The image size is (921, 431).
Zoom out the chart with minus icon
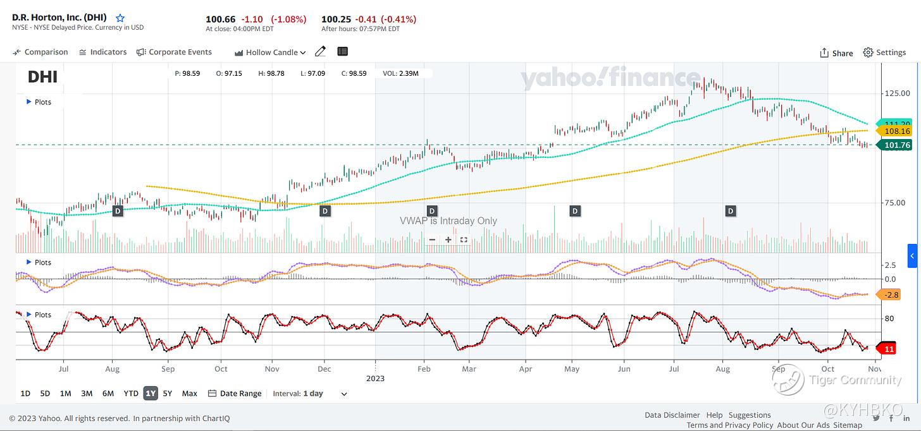coord(433,240)
